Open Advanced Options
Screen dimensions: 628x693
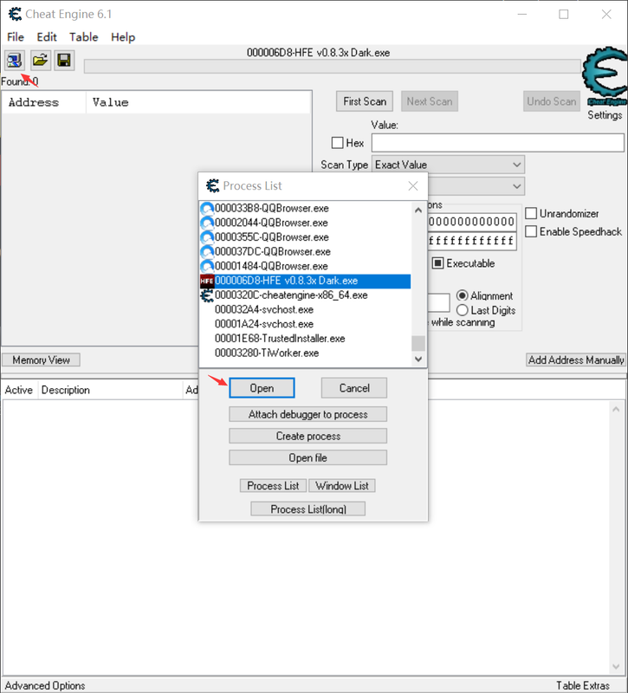coord(45,685)
